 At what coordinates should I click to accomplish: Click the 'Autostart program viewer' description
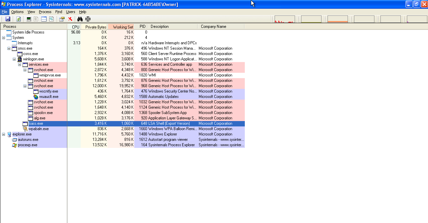coord(168,140)
